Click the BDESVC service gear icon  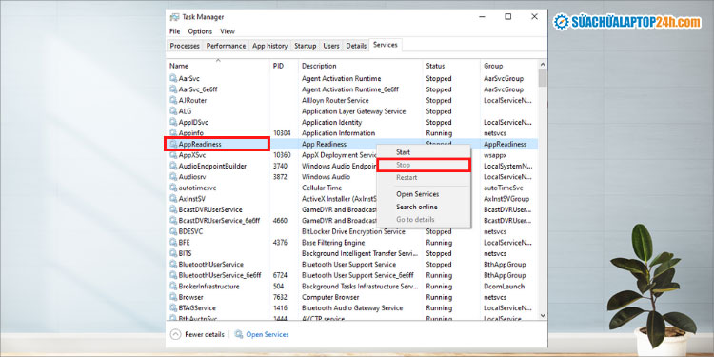[x=173, y=231]
